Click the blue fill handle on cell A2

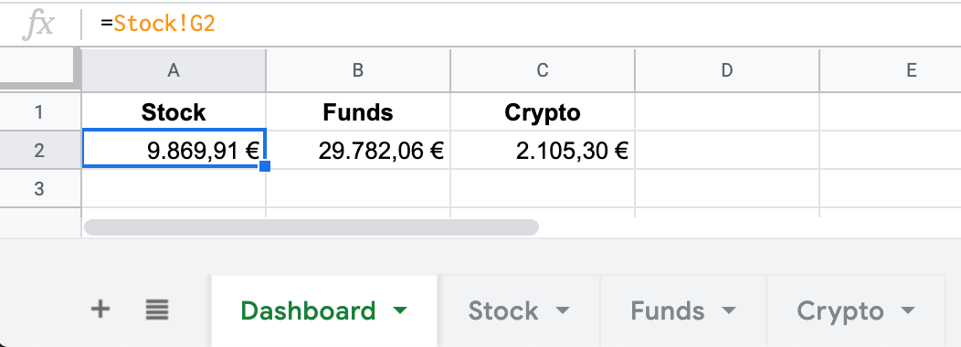[265, 166]
